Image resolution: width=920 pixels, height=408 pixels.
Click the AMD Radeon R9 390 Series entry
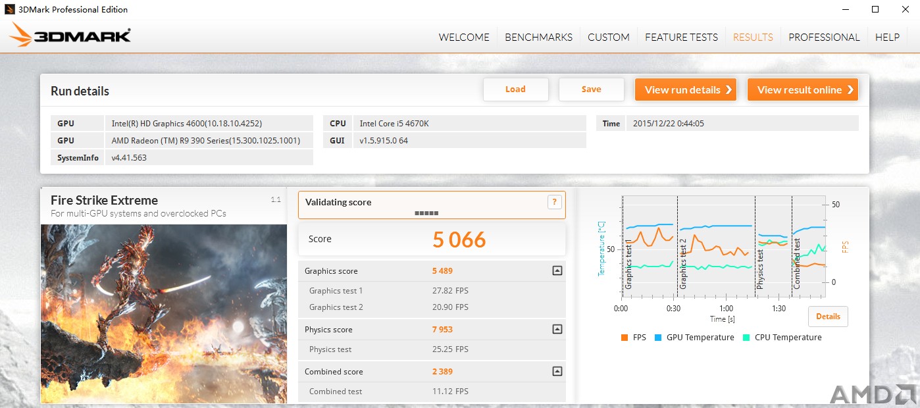coord(209,140)
